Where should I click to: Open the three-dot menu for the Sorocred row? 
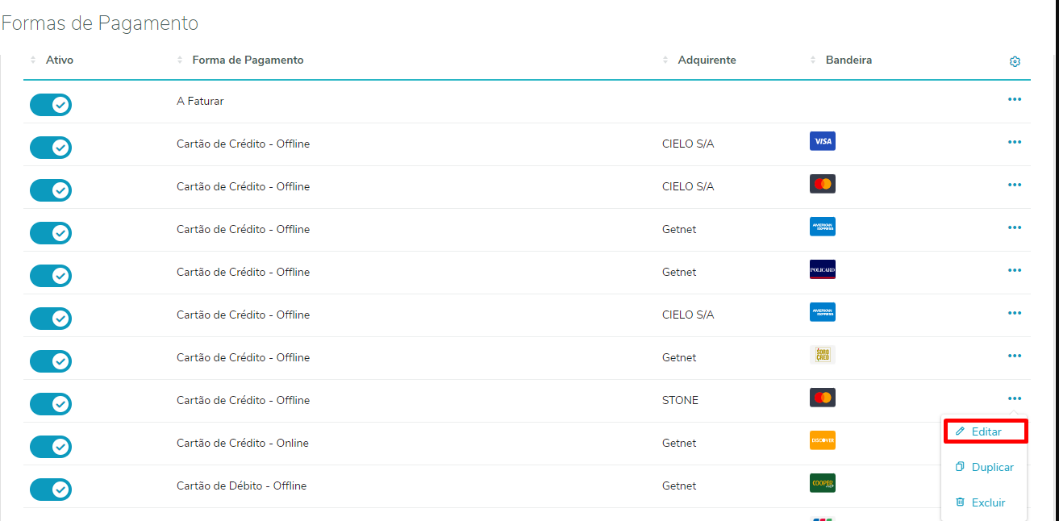coord(1015,356)
